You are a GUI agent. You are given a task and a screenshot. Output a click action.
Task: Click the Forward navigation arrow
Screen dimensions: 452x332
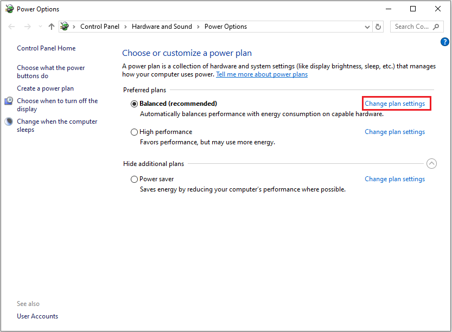tap(27, 27)
